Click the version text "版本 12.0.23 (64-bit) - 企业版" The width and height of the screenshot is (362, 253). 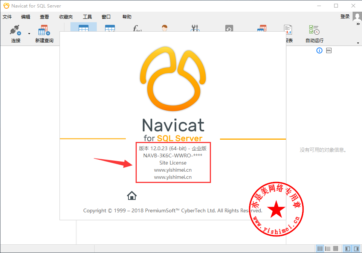coord(173,148)
